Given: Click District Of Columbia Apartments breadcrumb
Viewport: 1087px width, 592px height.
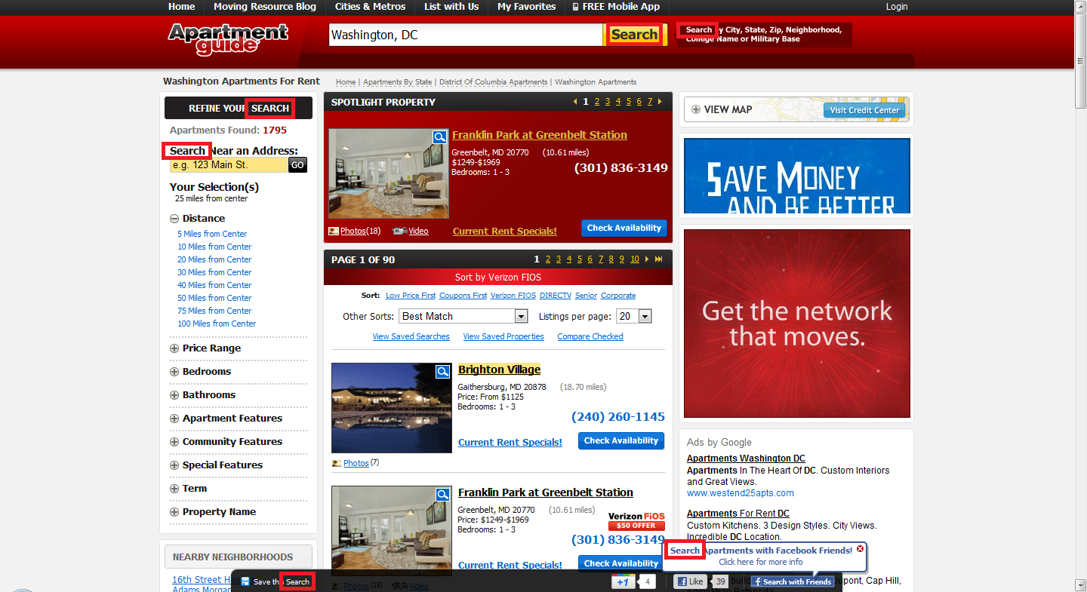Looking at the screenshot, I should (493, 82).
